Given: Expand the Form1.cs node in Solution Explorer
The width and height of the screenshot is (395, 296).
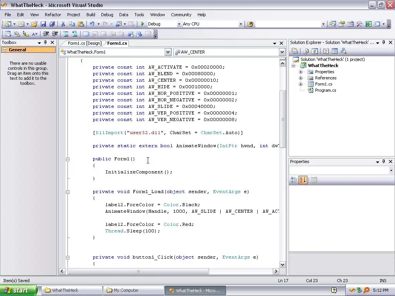Looking at the screenshot, I should 300,84.
